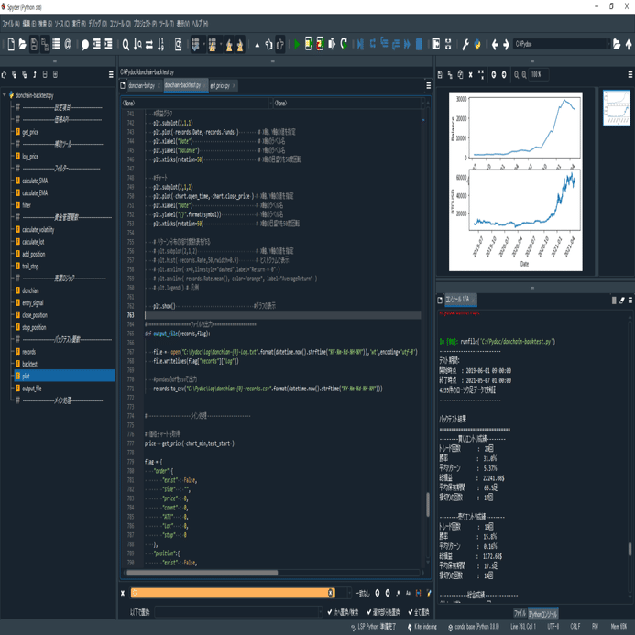Viewport: 635px width, 635px height.
Task: Select the plot thumbnail in plots pane
Action: (617, 108)
